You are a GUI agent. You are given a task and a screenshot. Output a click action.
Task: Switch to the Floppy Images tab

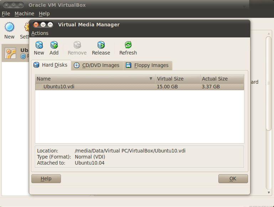(148, 65)
